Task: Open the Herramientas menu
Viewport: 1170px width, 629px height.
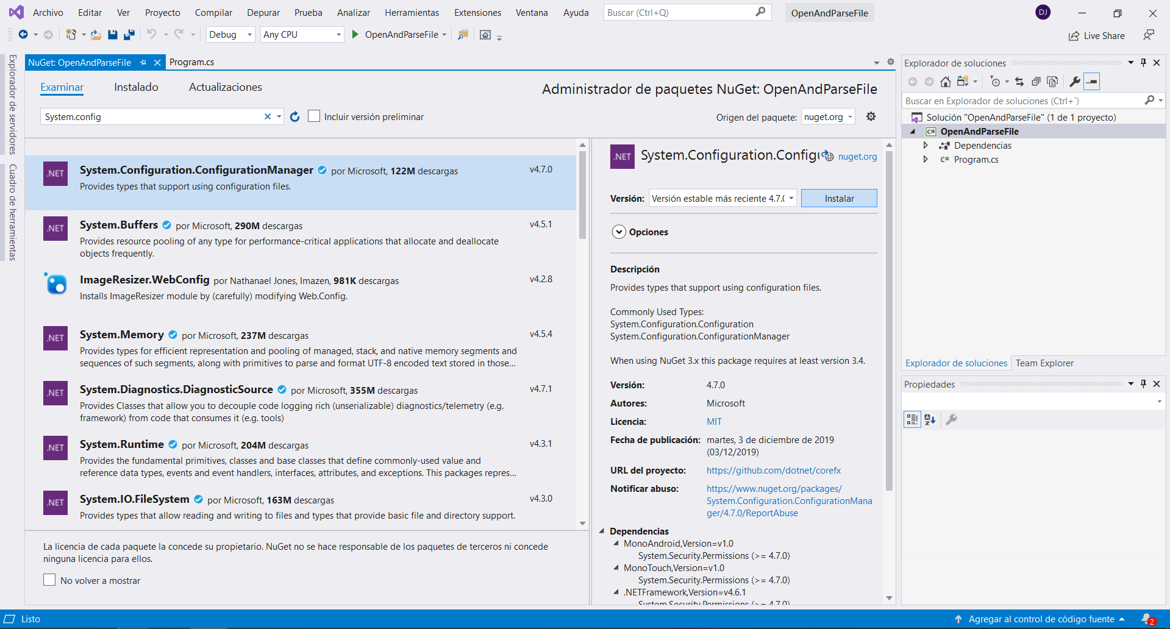Action: coord(412,13)
